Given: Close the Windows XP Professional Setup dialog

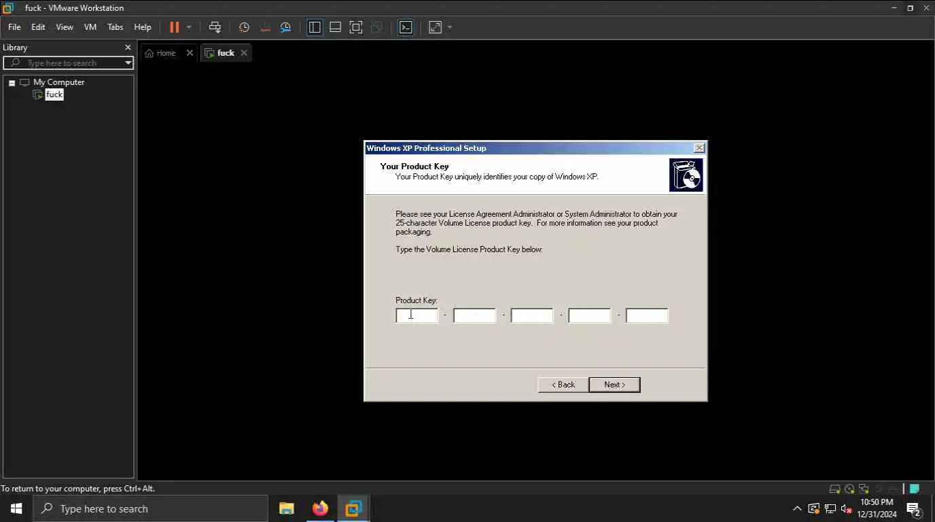Looking at the screenshot, I should point(699,148).
